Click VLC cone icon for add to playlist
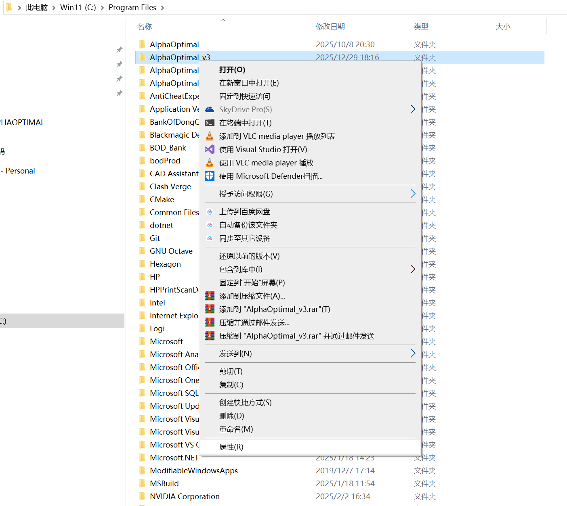 [x=210, y=136]
